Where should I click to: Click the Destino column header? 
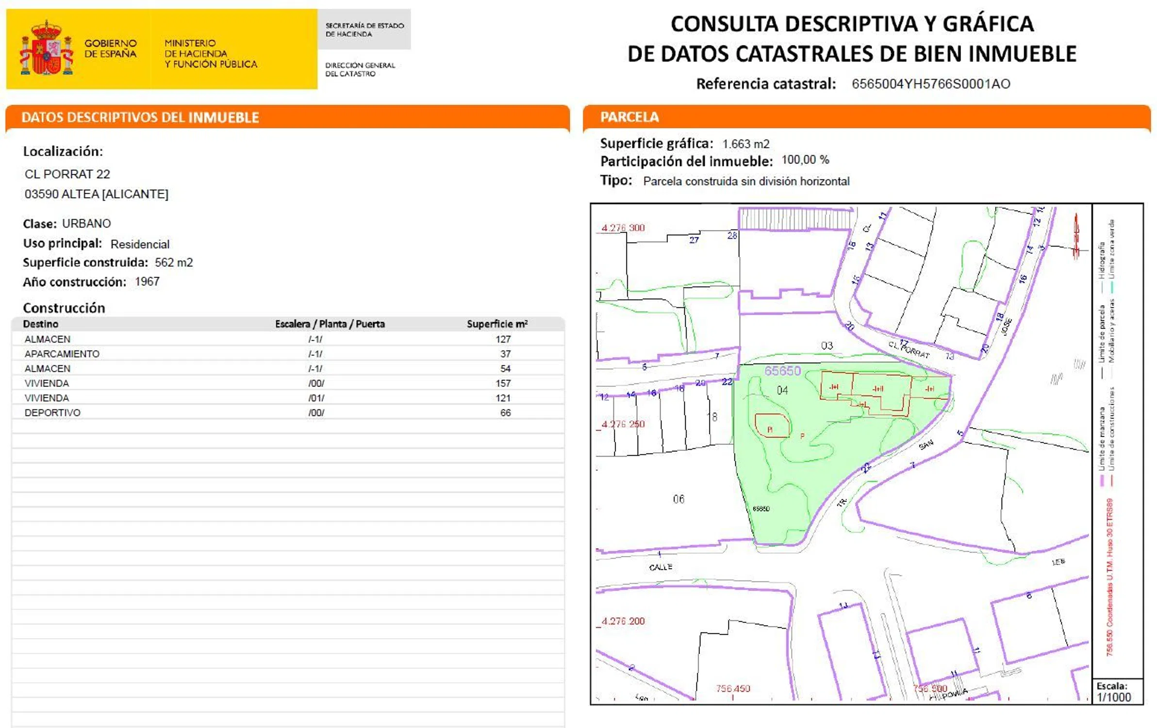(x=41, y=324)
